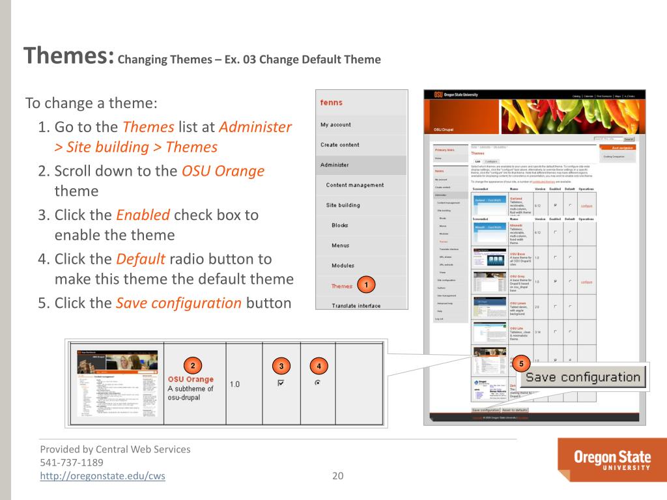Screen dimensions: 667x500
Task: Click the Garland theme name link
Action: [516, 199]
